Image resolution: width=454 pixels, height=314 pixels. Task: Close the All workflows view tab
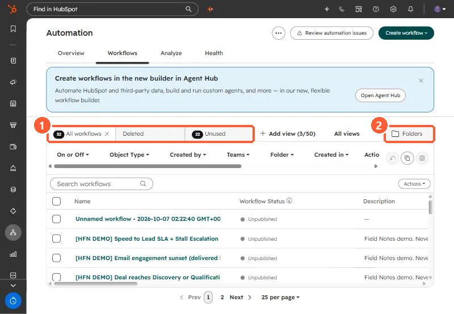pos(107,133)
